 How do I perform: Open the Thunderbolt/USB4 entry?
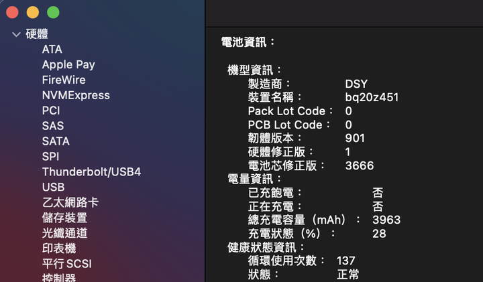coord(91,172)
